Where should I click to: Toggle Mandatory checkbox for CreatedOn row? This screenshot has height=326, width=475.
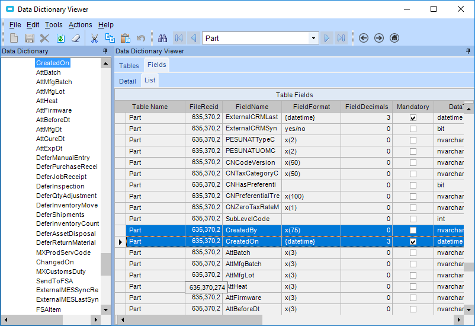pyautogui.click(x=413, y=242)
